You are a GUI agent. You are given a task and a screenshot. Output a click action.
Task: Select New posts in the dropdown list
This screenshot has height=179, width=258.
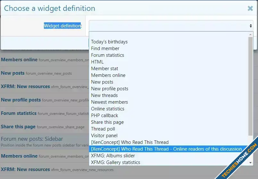click(x=169, y=82)
